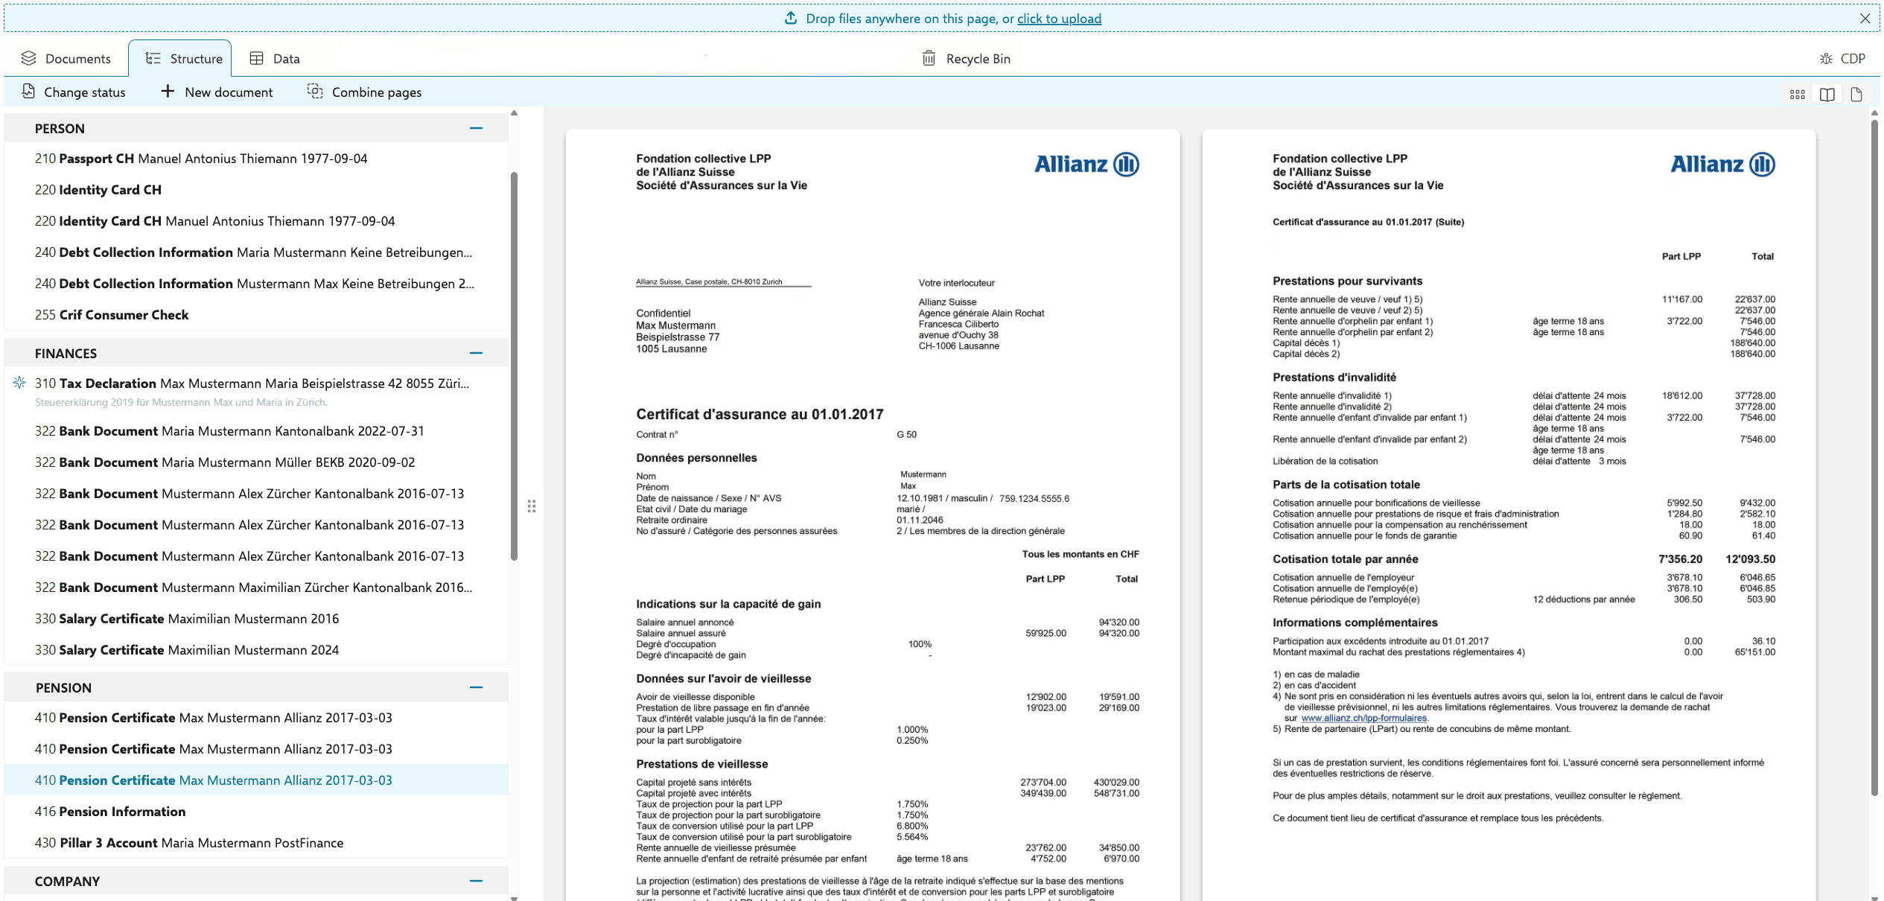Click the preview pane vertical scrollbar
This screenshot has height=901, width=1884.
pyautogui.click(x=1874, y=458)
